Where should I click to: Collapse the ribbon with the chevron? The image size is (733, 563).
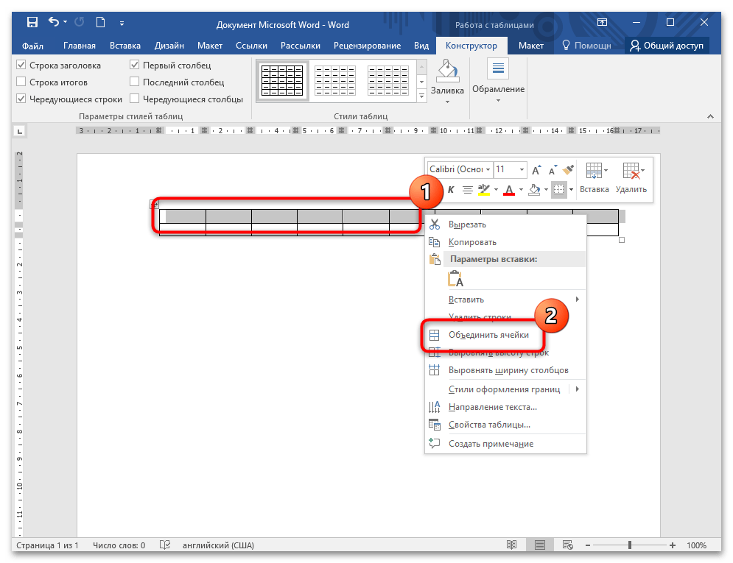(x=711, y=116)
